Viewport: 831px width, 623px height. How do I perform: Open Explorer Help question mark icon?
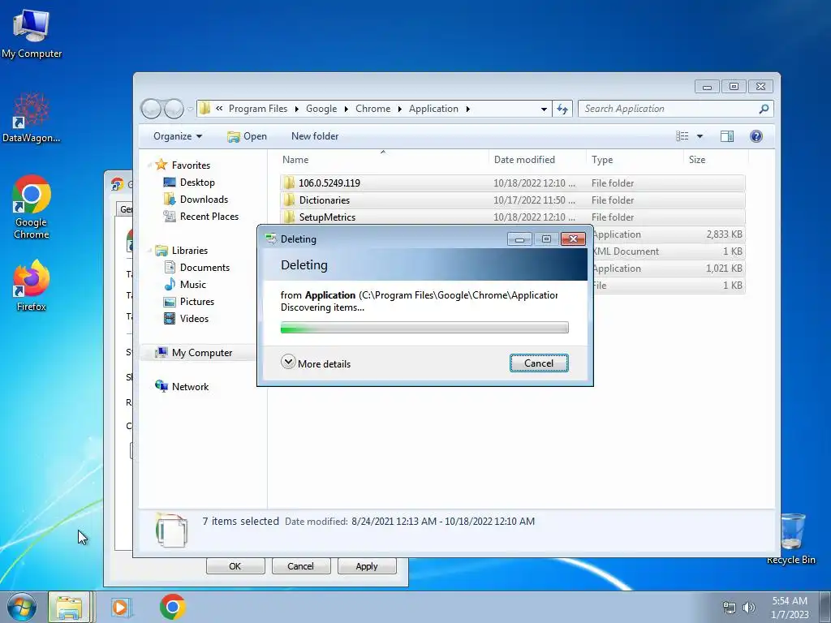(756, 136)
